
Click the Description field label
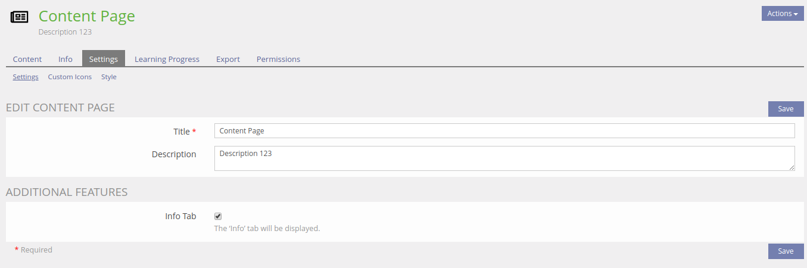(174, 154)
